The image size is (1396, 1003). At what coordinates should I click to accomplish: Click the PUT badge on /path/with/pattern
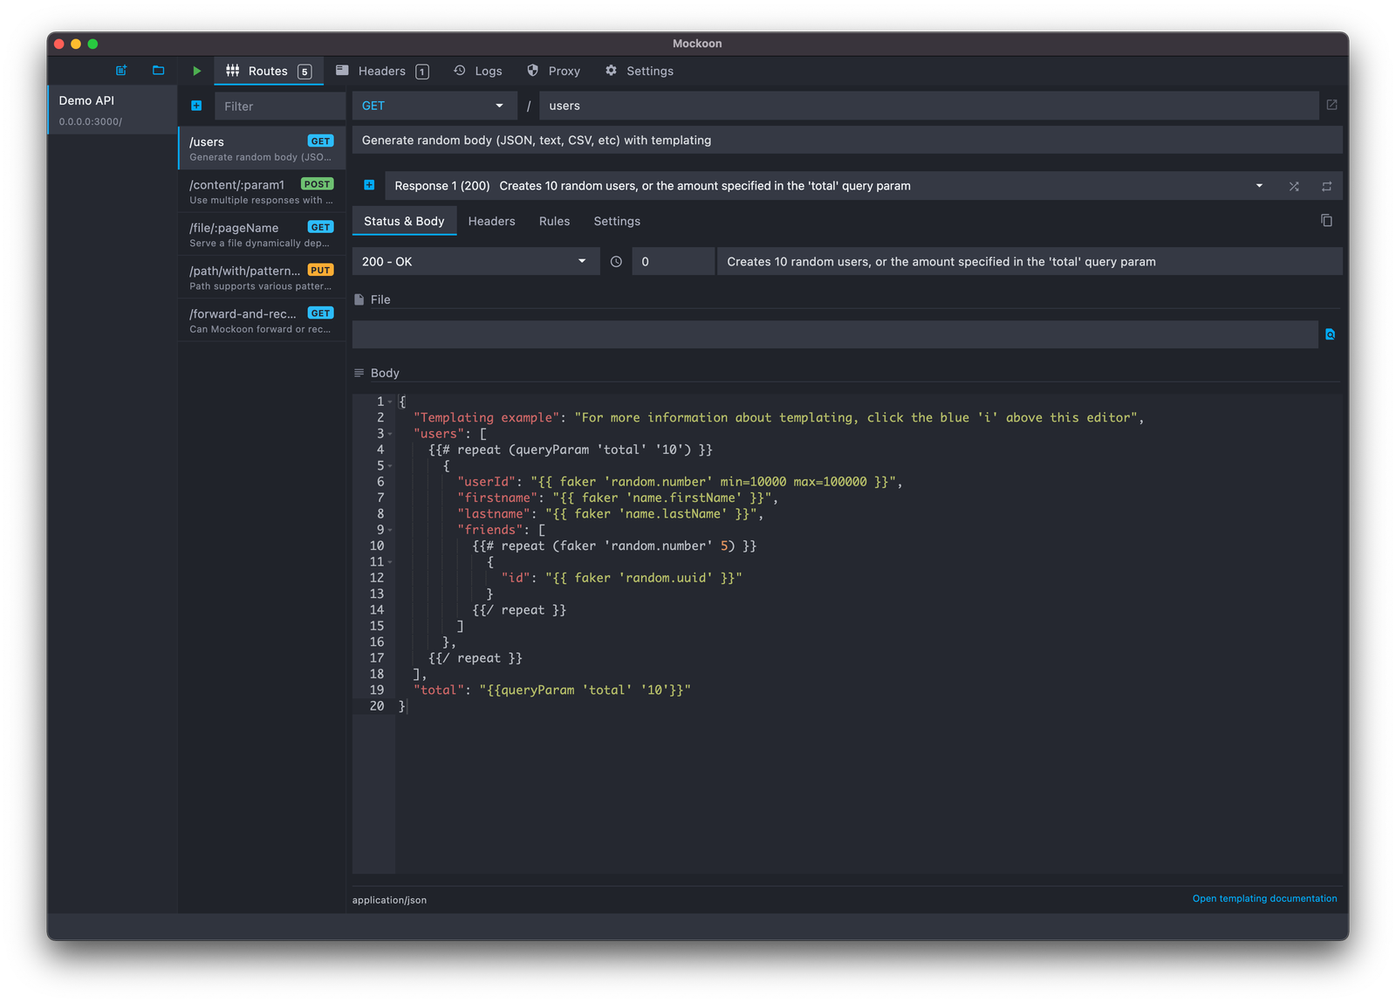pos(321,270)
